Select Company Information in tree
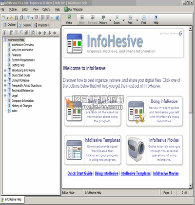 click(23, 101)
